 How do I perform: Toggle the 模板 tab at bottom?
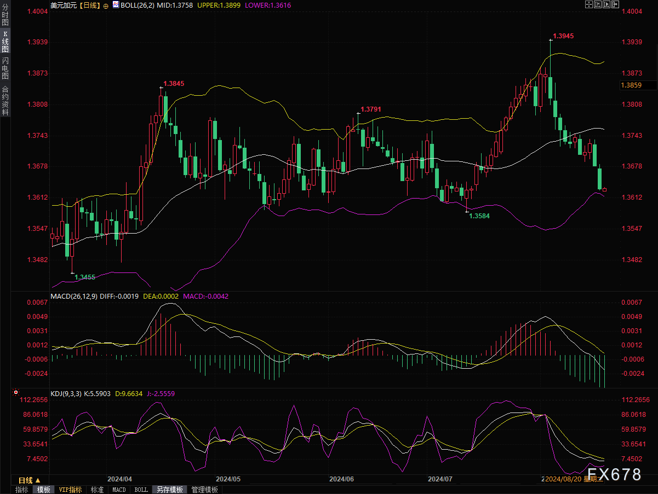click(43, 490)
